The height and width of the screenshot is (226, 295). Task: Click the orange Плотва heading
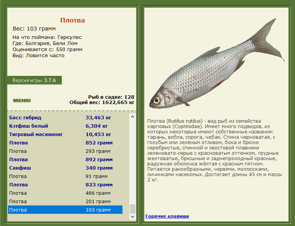click(73, 20)
